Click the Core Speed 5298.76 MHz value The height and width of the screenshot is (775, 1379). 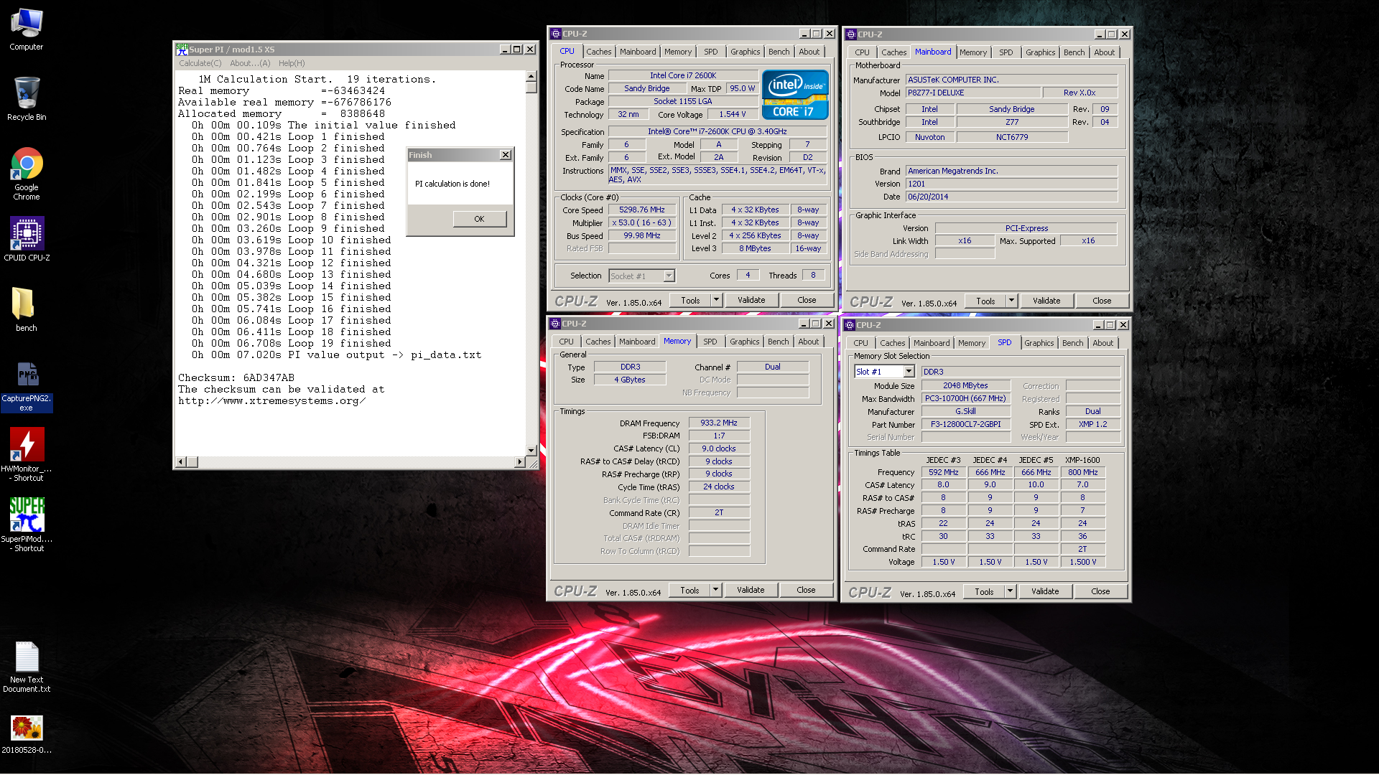641,210
